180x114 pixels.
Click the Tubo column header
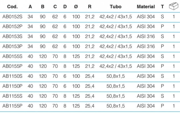pyautogui.click(x=115, y=7)
